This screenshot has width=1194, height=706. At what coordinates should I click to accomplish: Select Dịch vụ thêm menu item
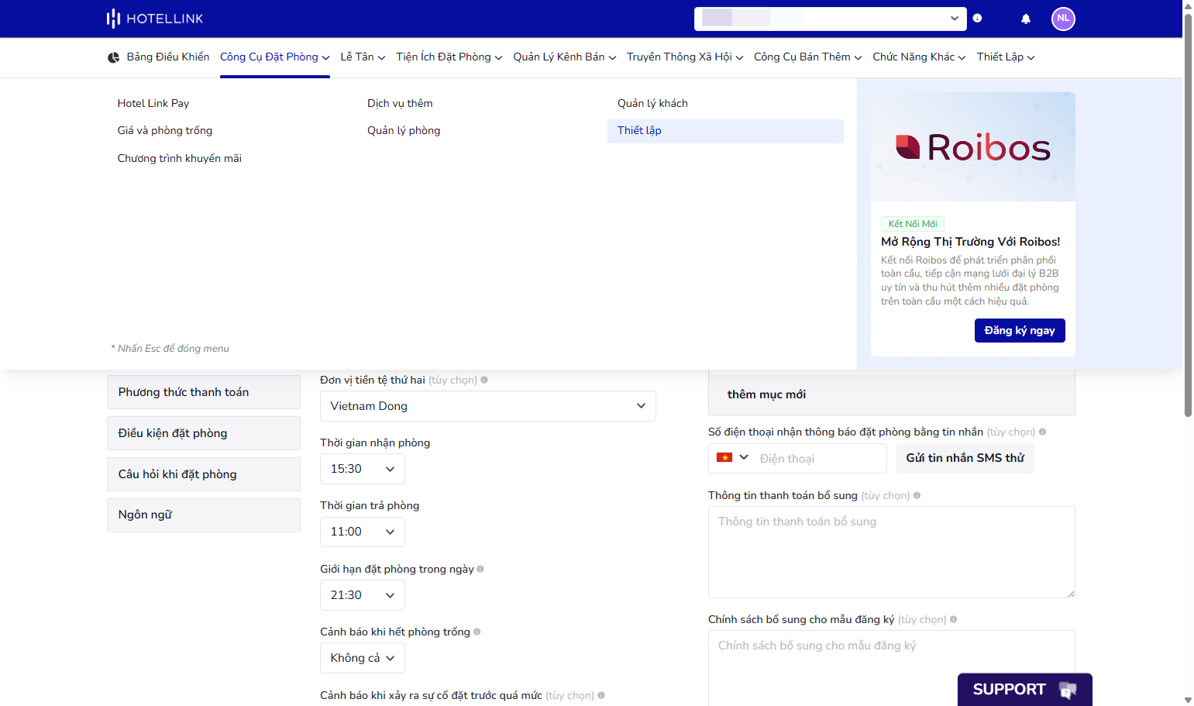(400, 103)
